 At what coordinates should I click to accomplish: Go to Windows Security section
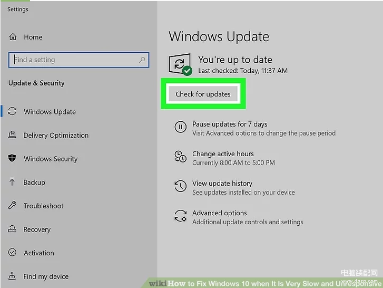(51, 159)
